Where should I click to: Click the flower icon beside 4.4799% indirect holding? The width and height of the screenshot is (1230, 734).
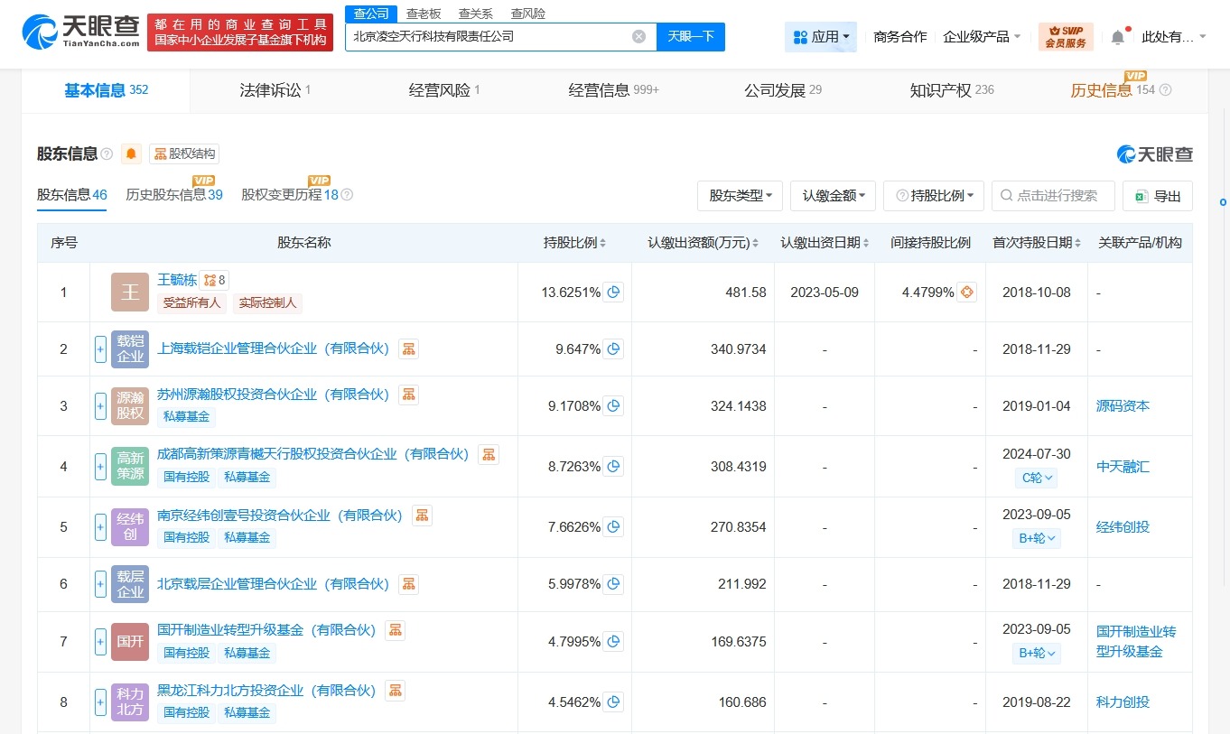968,292
